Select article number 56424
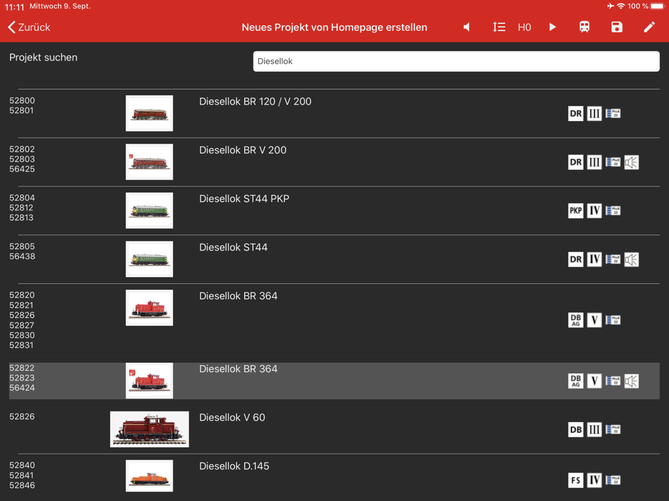 22,387
